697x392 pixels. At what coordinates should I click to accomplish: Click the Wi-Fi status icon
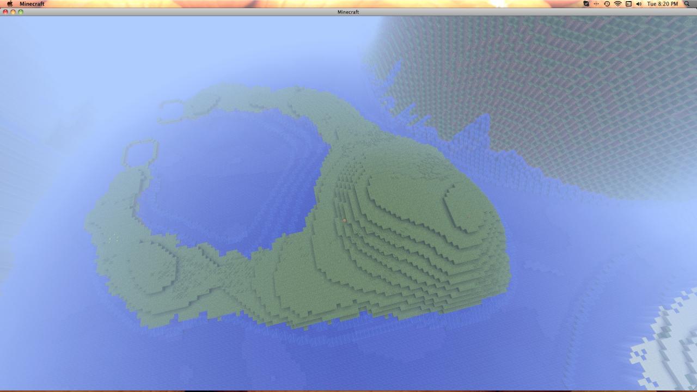(618, 4)
